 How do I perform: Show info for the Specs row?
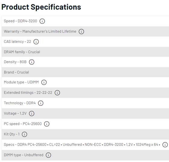165,145
